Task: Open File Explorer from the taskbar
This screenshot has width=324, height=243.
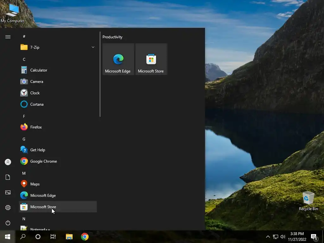Action: 69,237
